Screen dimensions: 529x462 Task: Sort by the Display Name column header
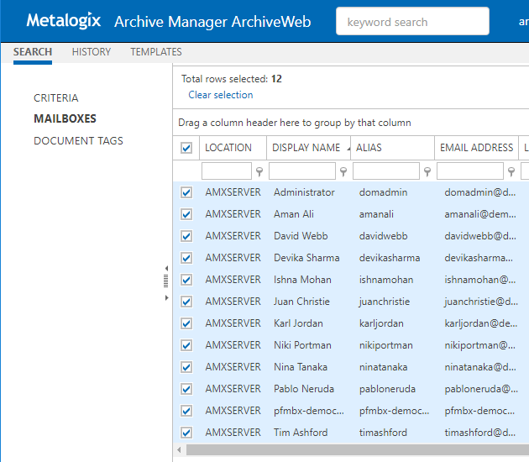click(306, 148)
